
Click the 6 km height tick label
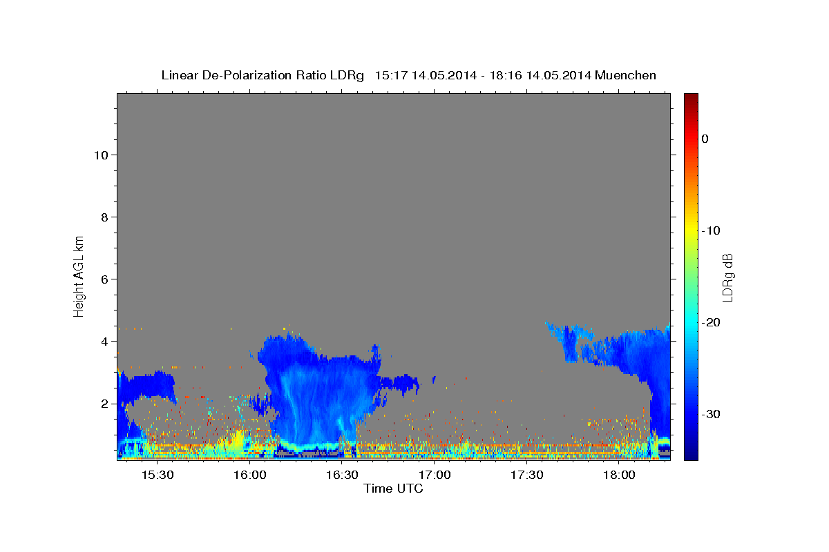pyautogui.click(x=104, y=279)
